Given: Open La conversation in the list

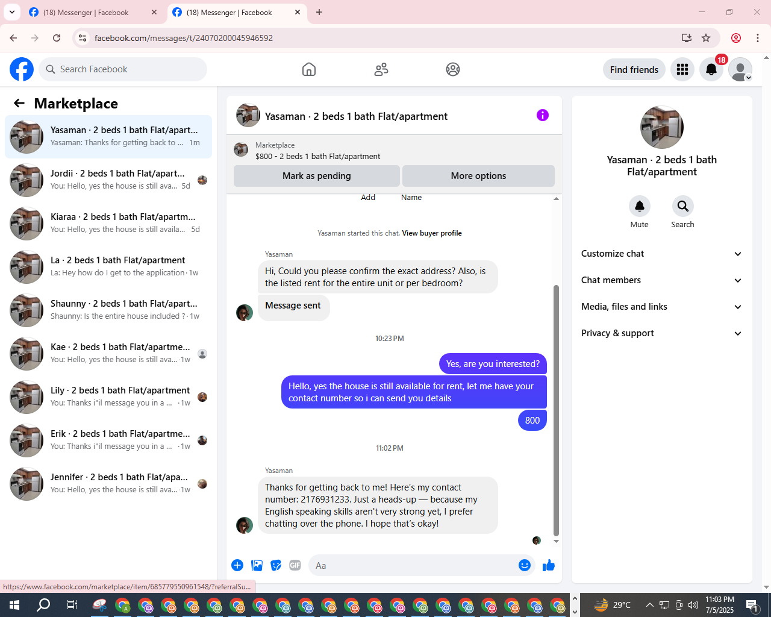Looking at the screenshot, I should 108,267.
